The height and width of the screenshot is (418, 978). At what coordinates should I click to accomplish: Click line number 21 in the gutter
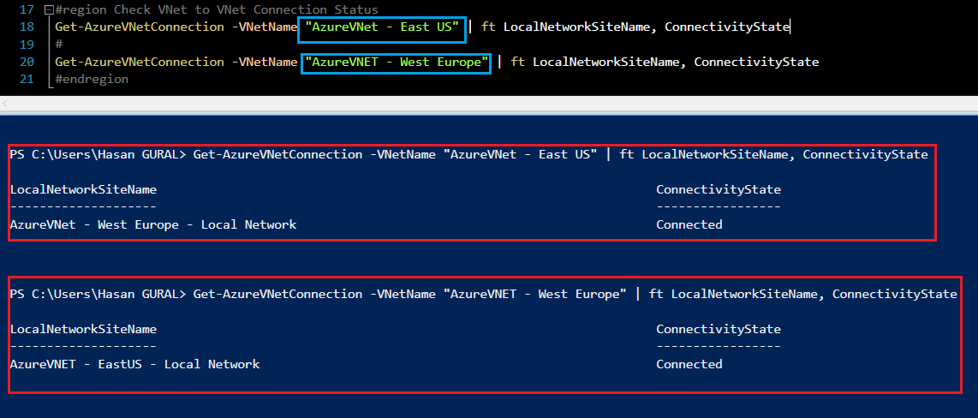[27, 80]
